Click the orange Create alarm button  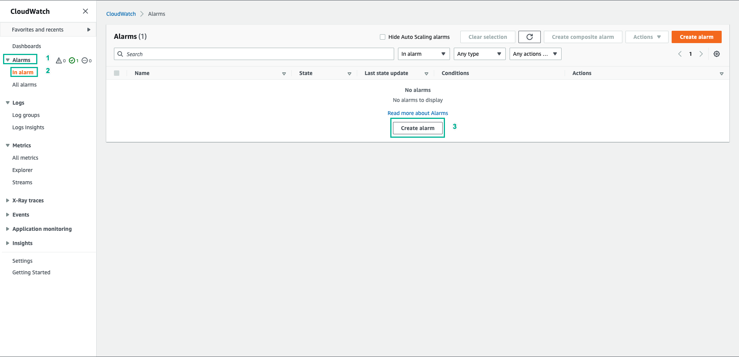pos(696,37)
